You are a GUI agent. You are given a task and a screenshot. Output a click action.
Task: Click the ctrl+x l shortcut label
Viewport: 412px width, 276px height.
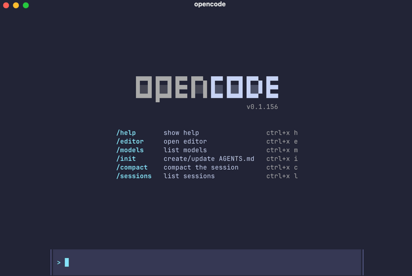tap(282, 176)
